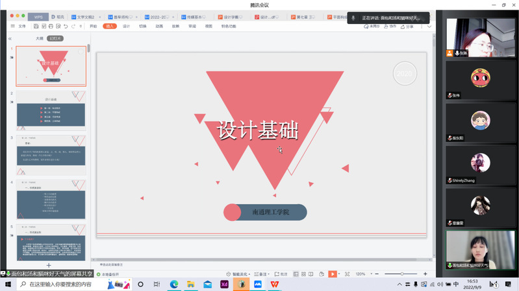519x291 pixels.
Task: Open the 审阅 ribbon tab
Action: (x=192, y=26)
